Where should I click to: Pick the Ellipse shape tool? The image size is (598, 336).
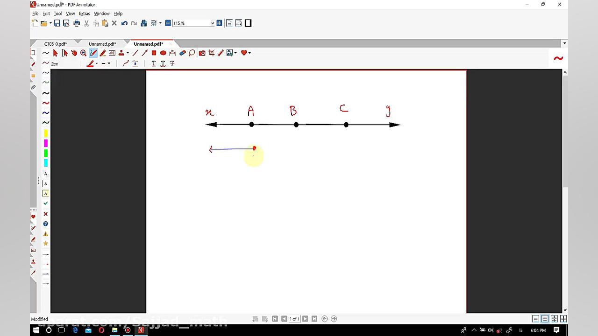click(163, 53)
